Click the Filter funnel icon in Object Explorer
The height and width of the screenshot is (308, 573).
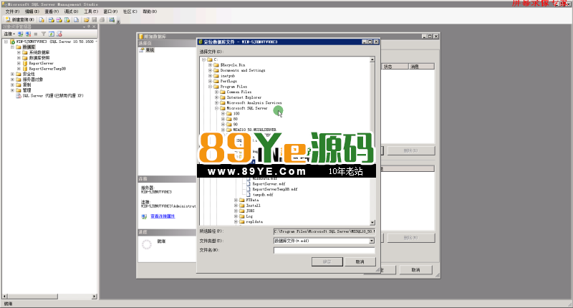click(x=44, y=34)
